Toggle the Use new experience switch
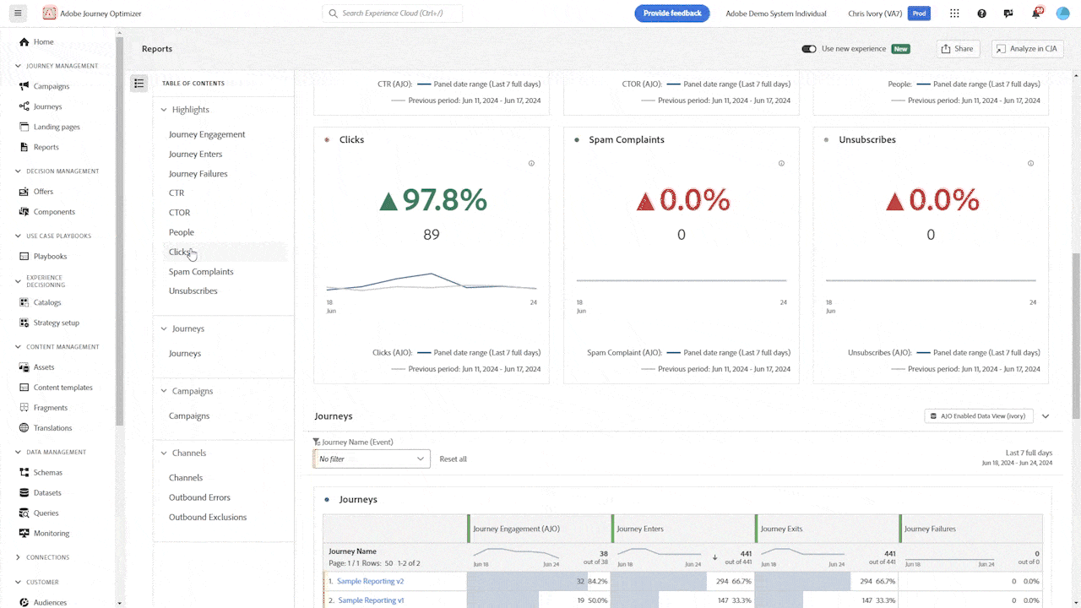The image size is (1081, 608). (809, 49)
